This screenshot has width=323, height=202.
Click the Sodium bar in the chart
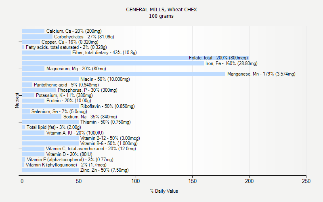click(42, 117)
